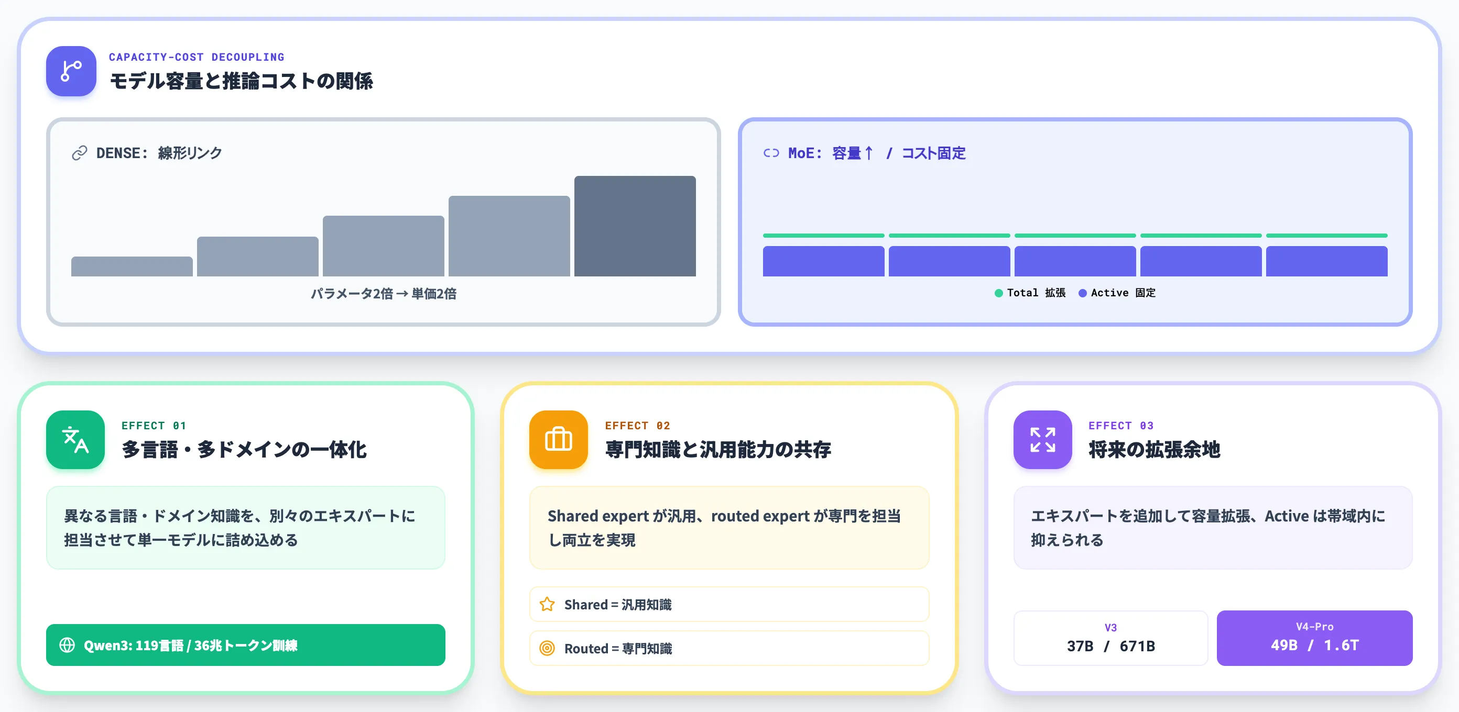Click the first indigo bar in MoE chart
Viewport: 1459px width, 712px height.
click(823, 261)
